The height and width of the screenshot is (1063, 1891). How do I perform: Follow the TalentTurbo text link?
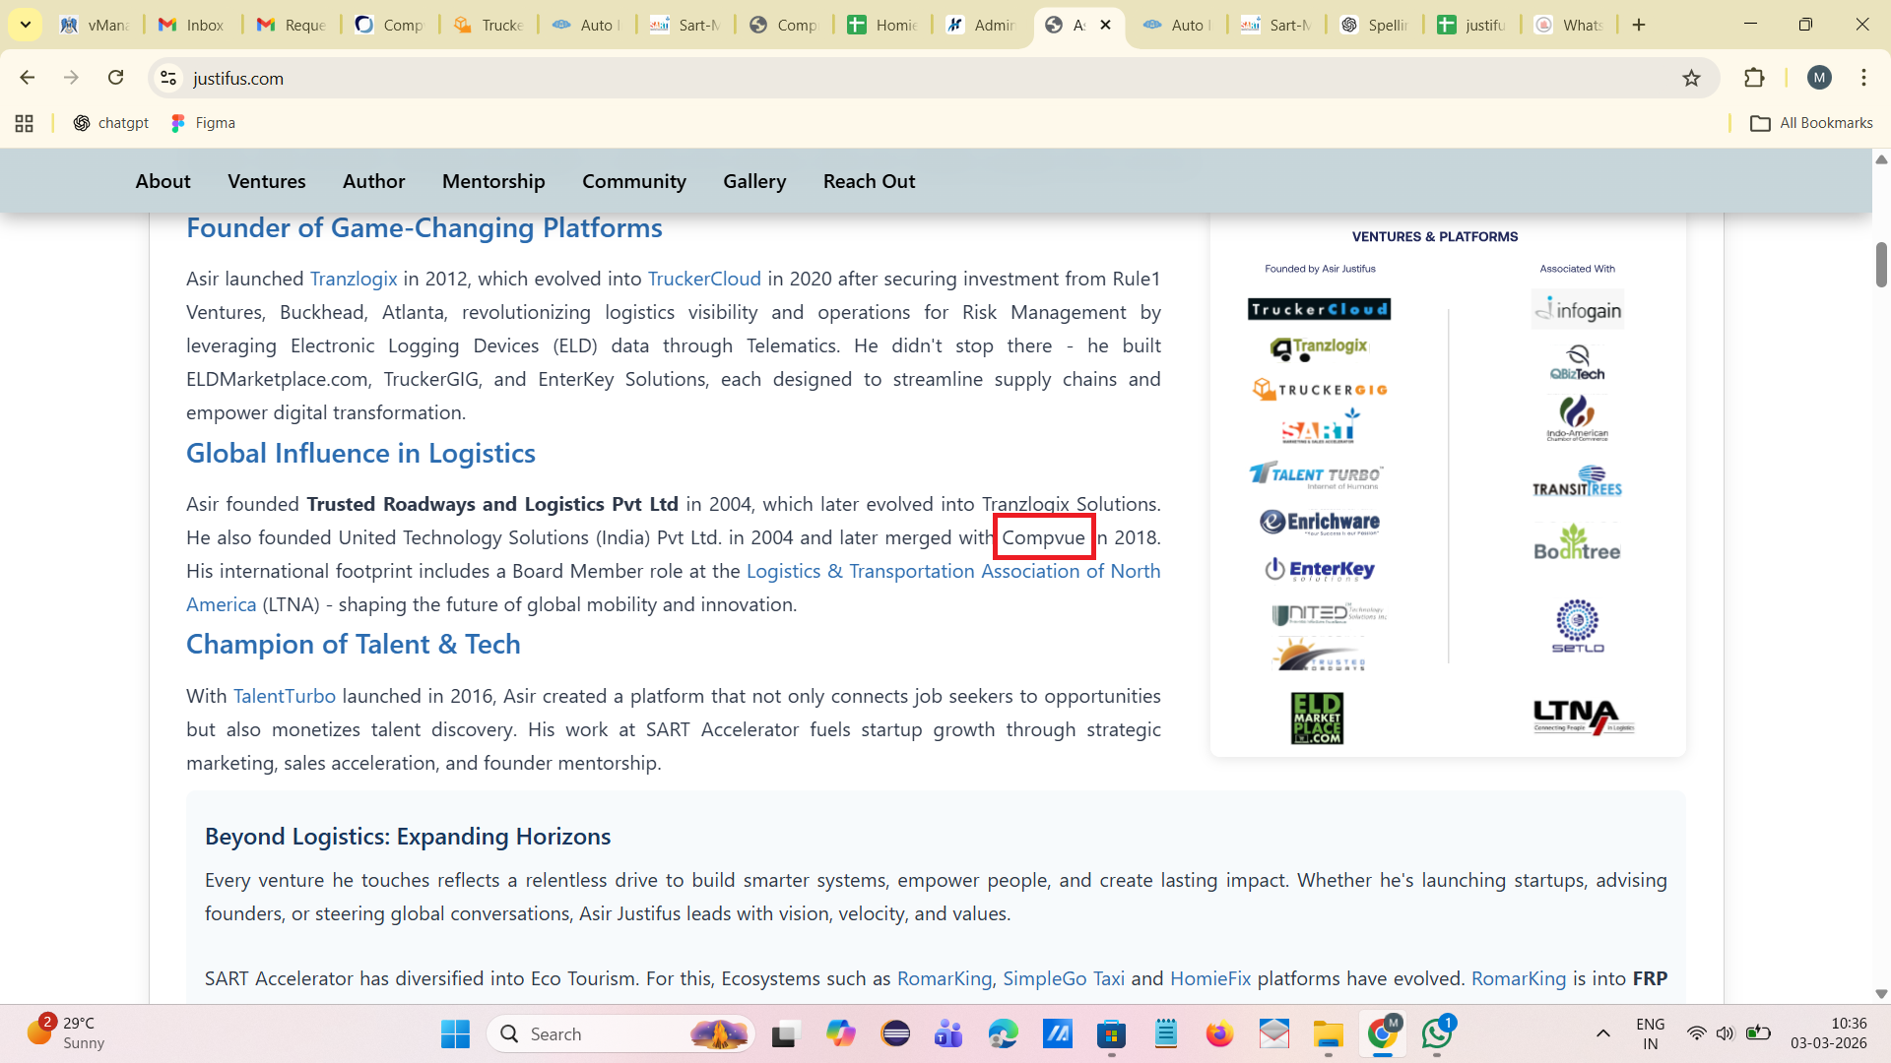click(285, 696)
